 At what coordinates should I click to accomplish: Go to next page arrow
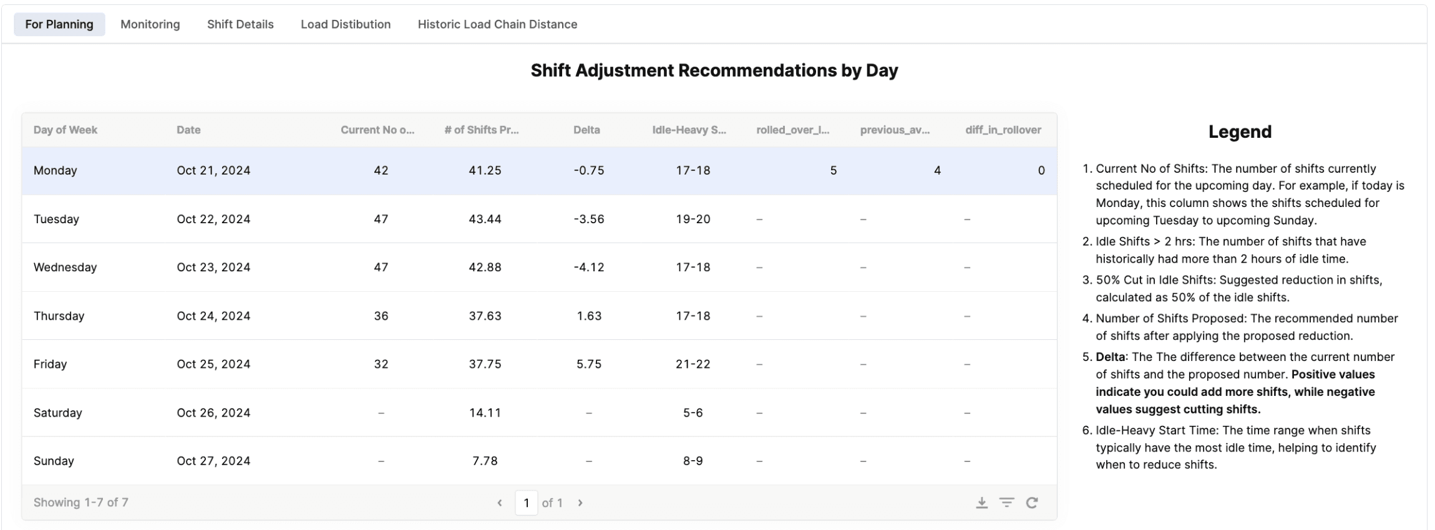580,503
